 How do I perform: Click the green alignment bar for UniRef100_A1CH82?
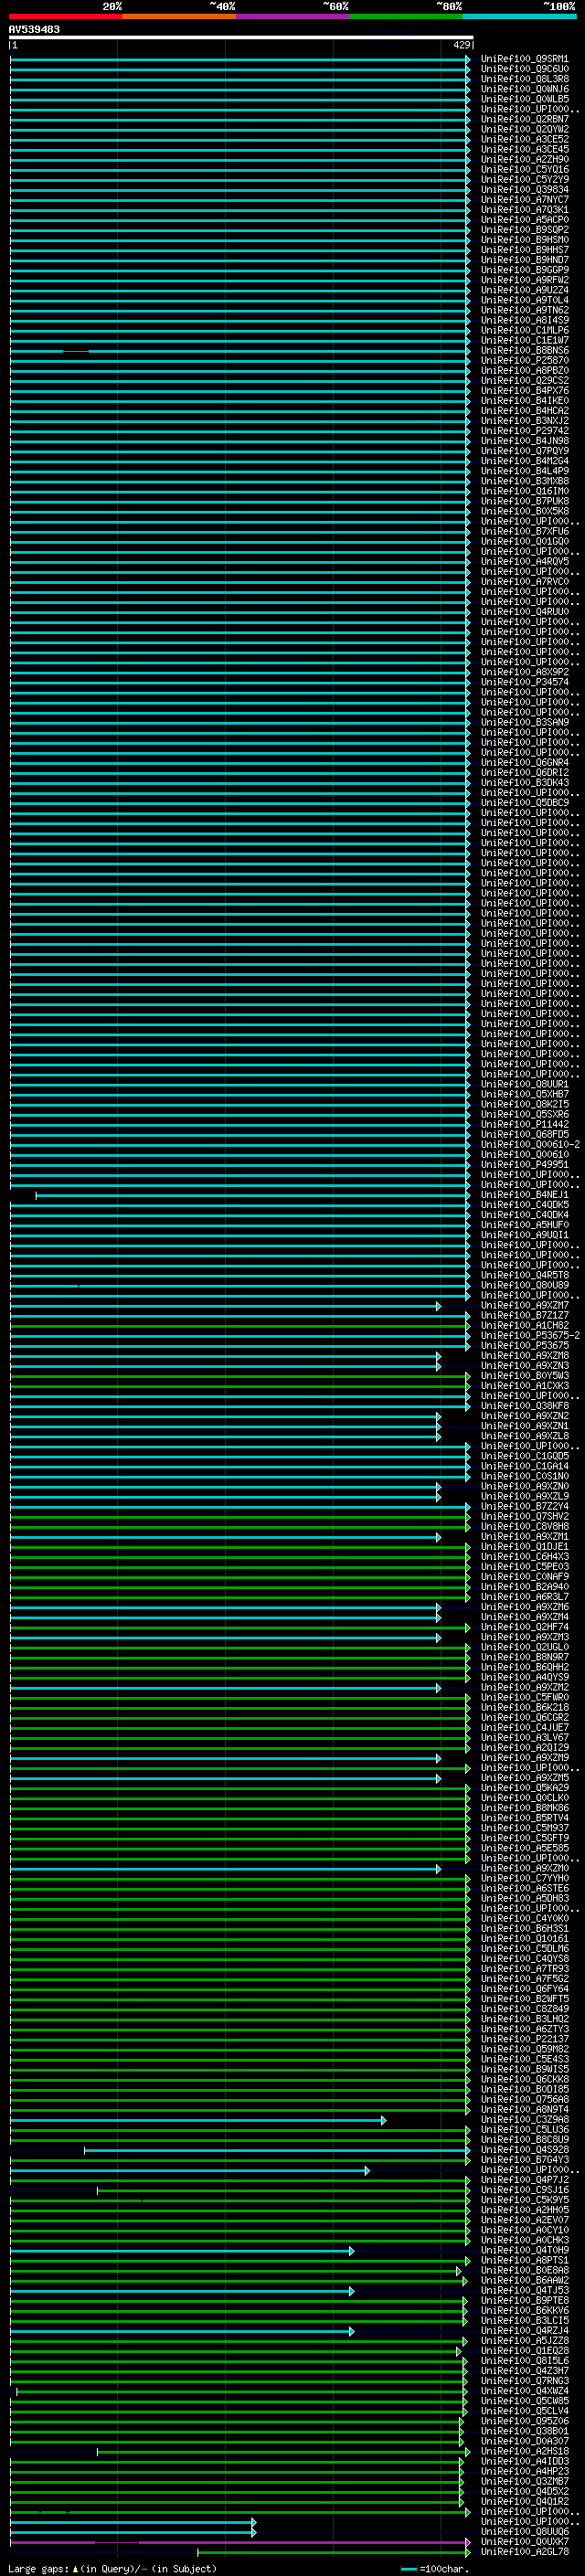pyautogui.click(x=240, y=1326)
